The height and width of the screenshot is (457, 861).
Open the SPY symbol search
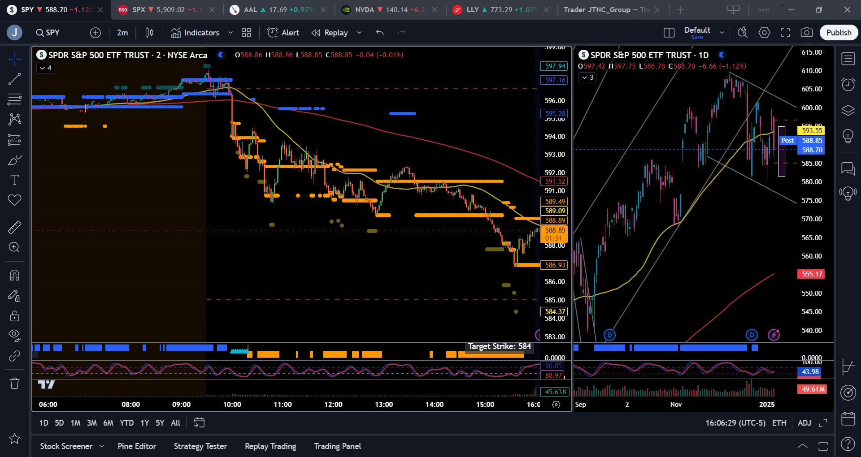48,33
